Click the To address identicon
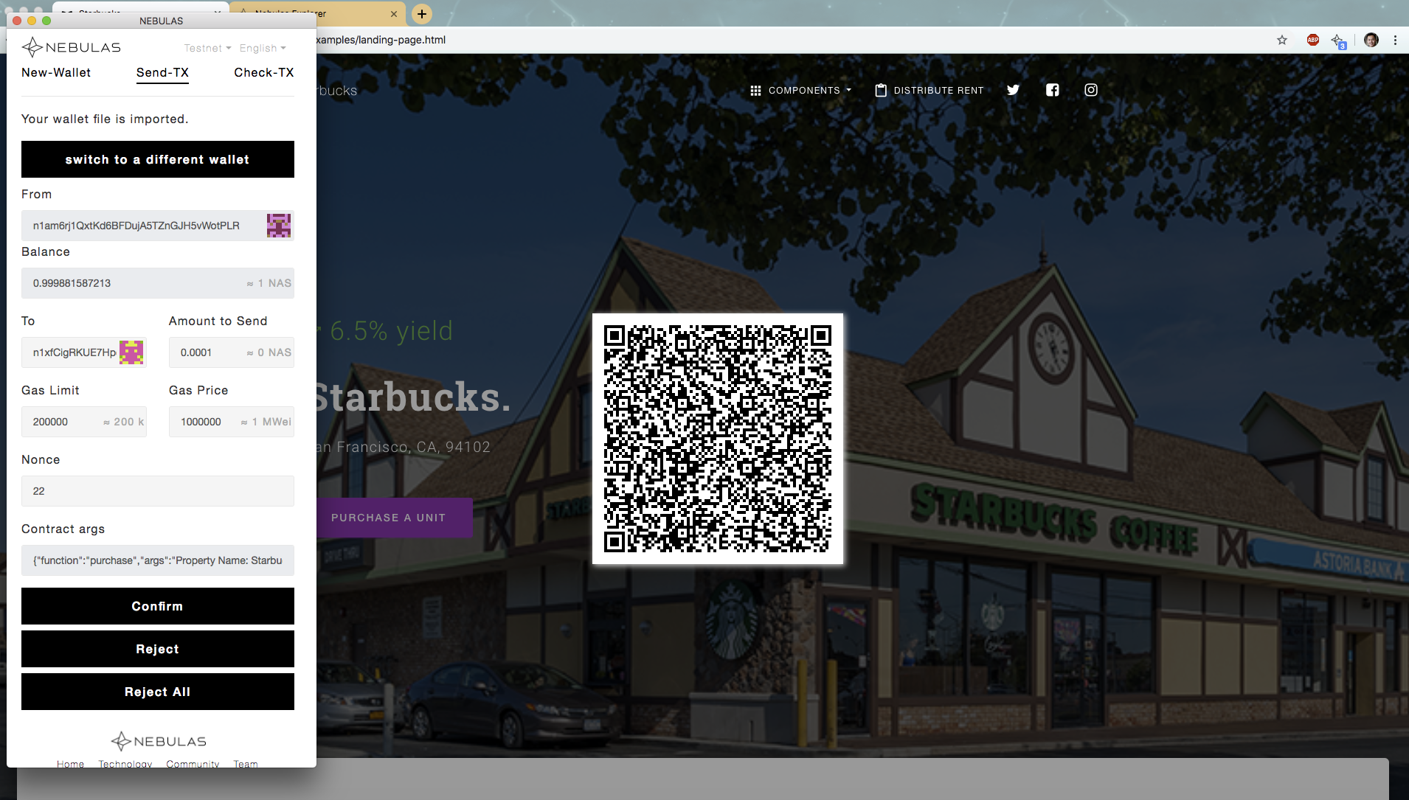 (131, 352)
